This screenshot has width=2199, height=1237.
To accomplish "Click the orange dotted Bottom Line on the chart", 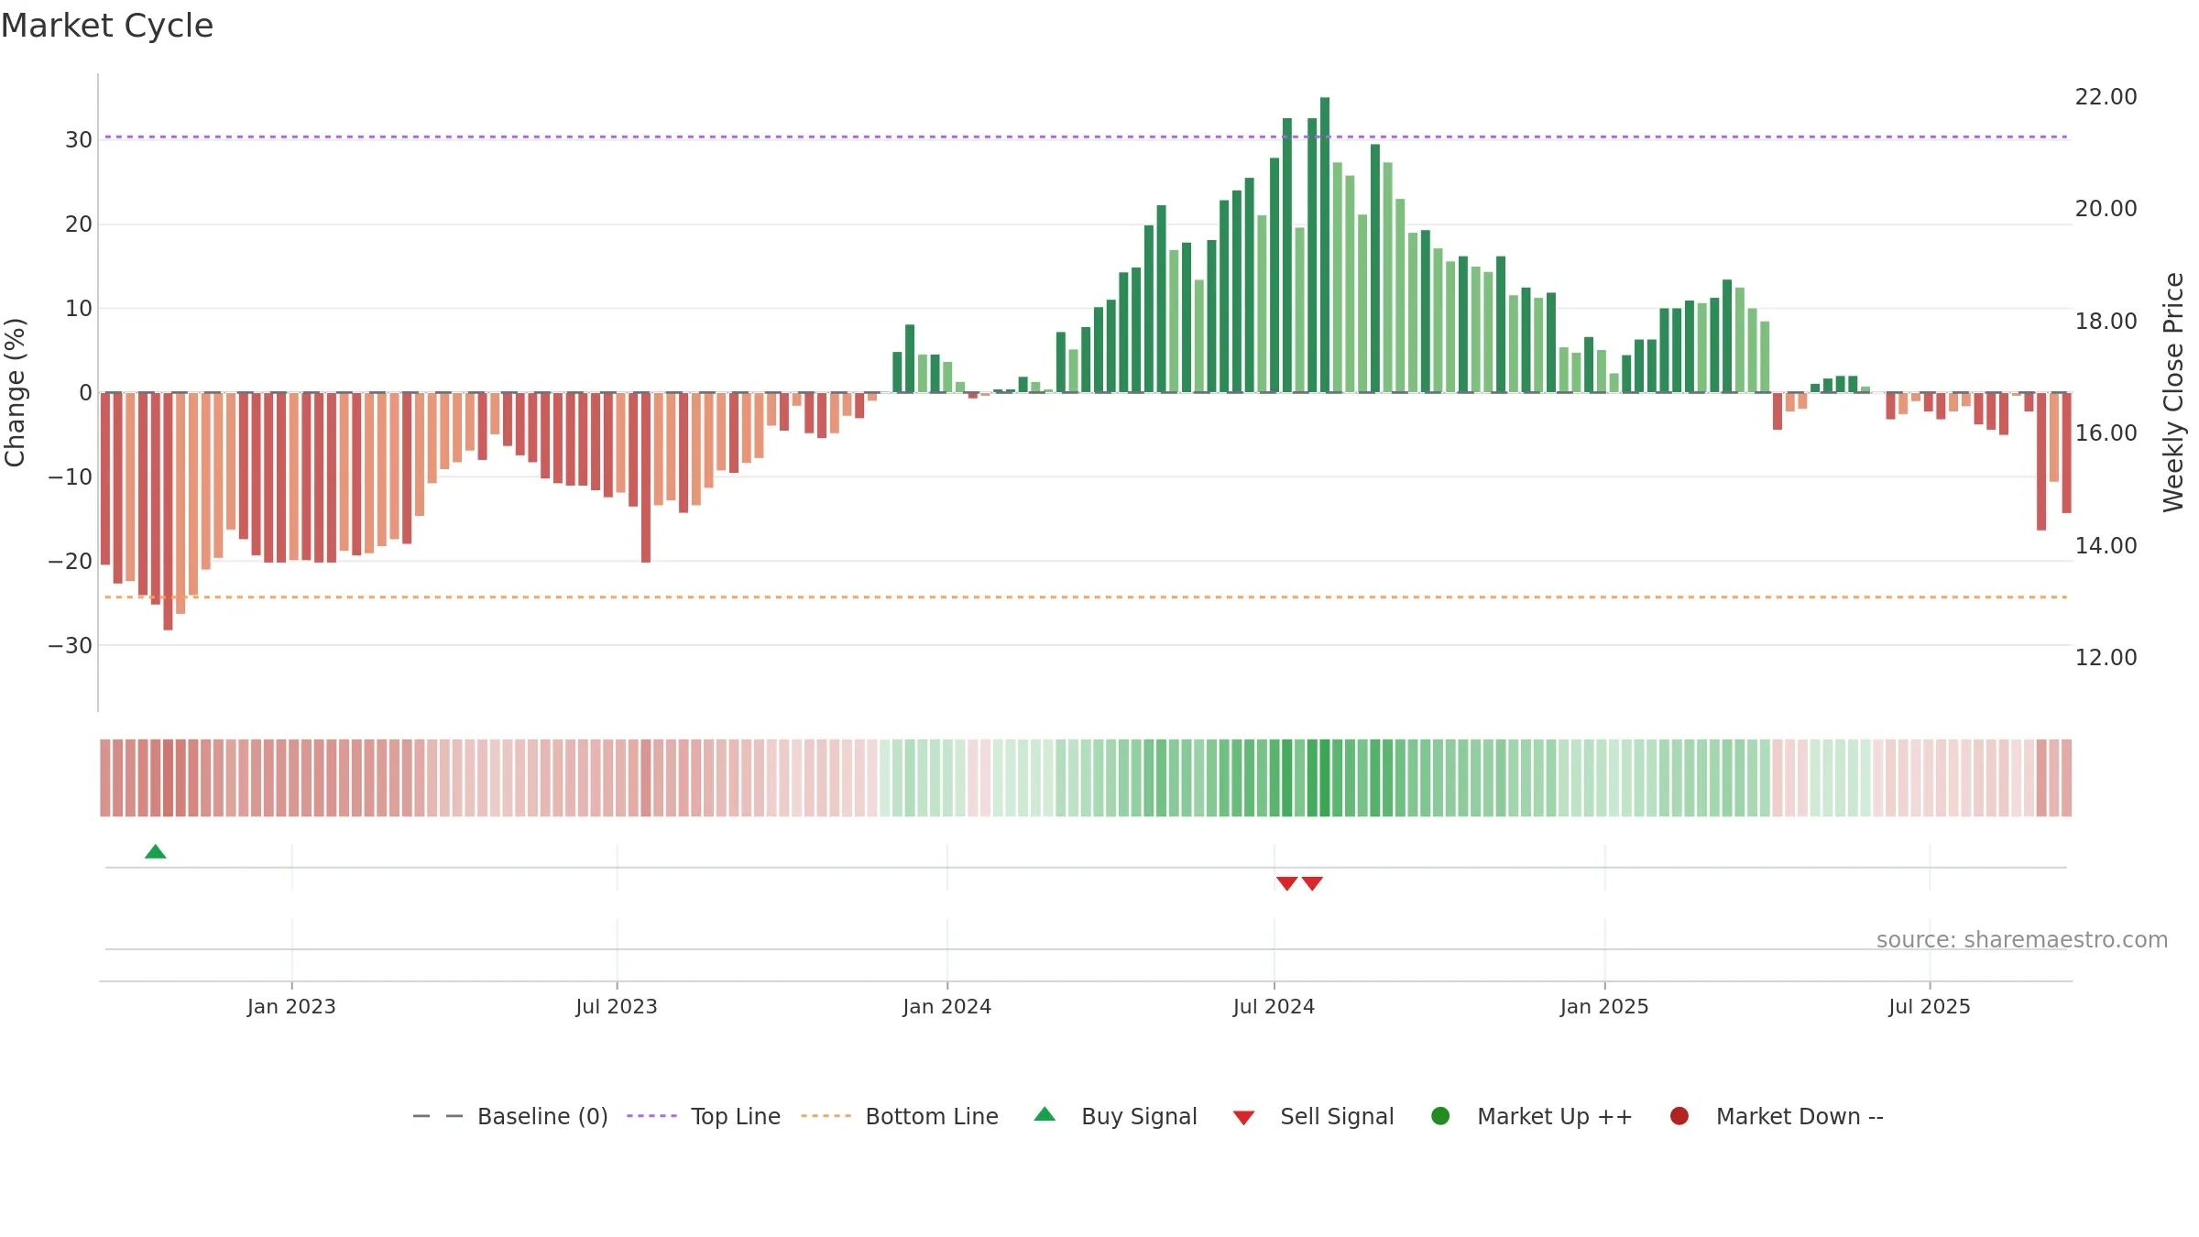I will [1086, 597].
